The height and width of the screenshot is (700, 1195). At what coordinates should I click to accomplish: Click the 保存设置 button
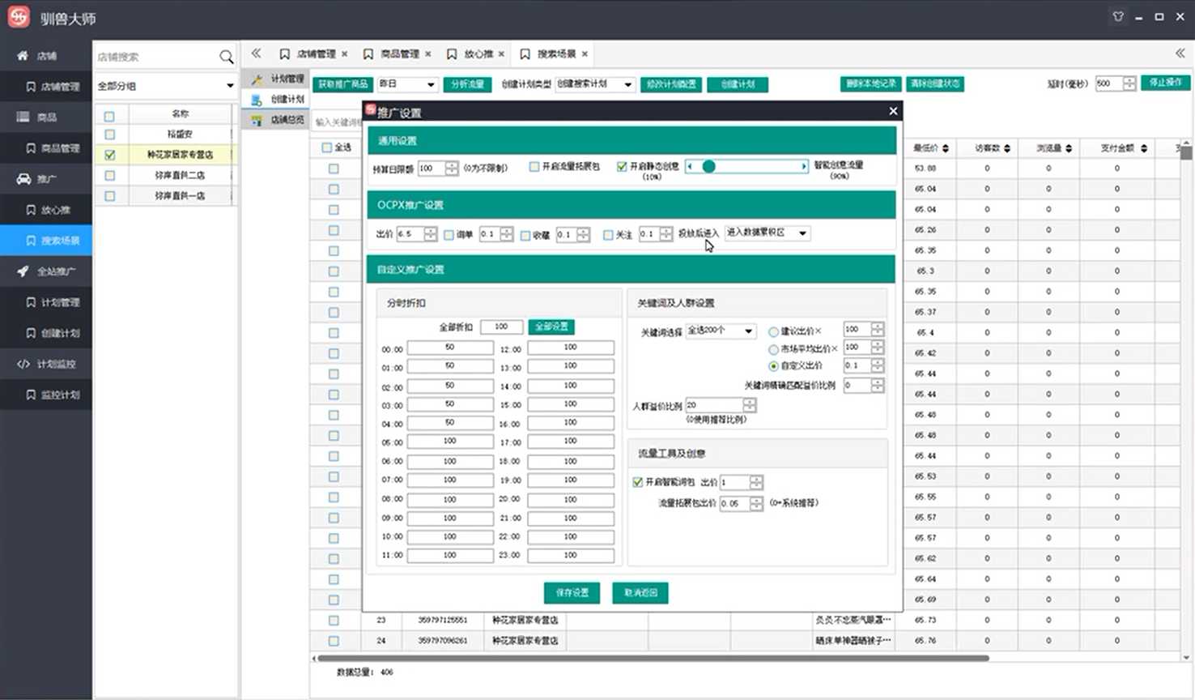[x=572, y=593]
